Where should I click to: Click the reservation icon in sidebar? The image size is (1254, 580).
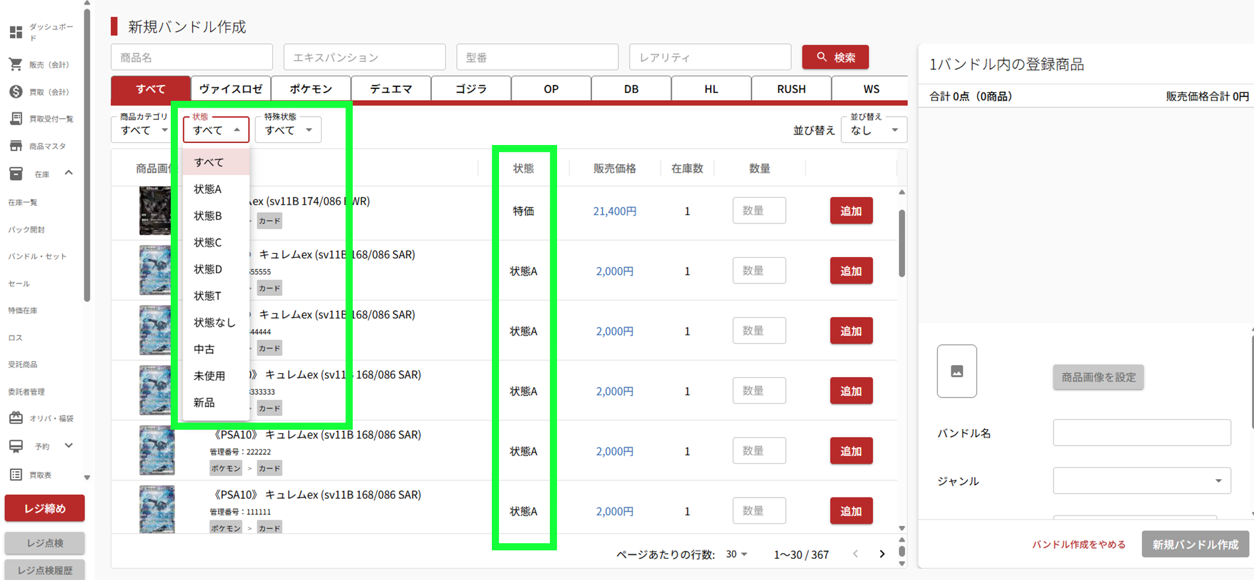[16, 446]
